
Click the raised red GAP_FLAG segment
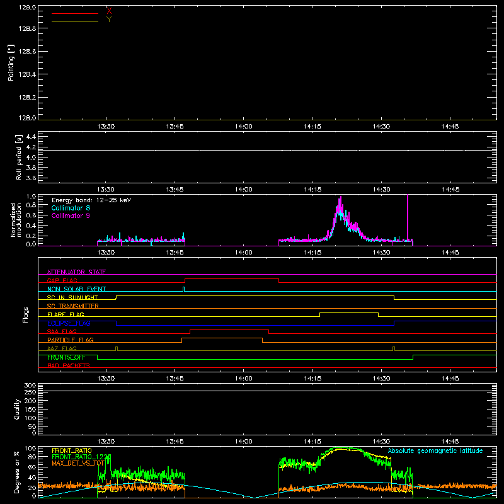tap(232, 278)
